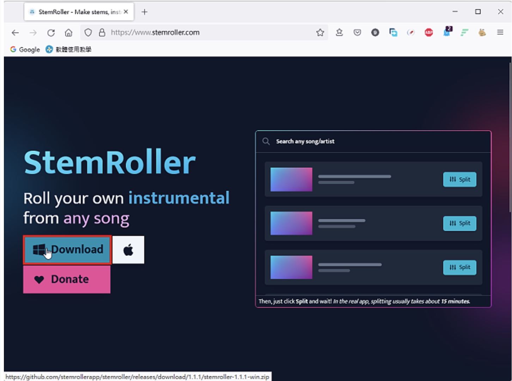Click the Search any song/artist field
This screenshot has width=512, height=381.
pos(373,142)
